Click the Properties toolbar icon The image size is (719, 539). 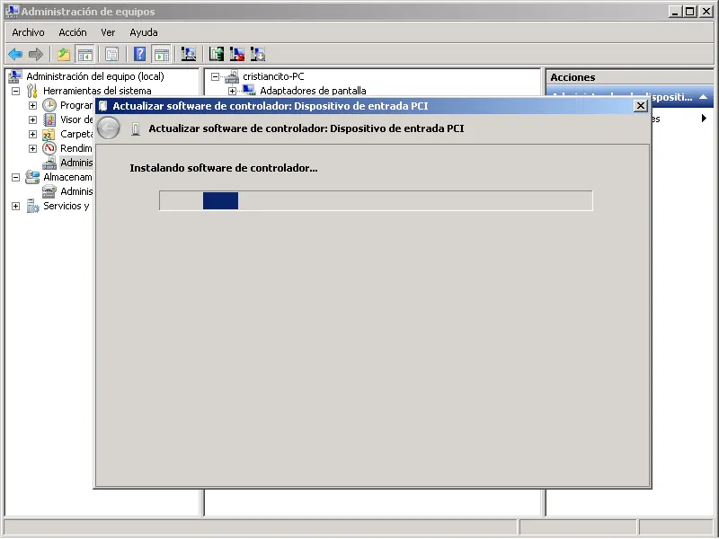(111, 54)
